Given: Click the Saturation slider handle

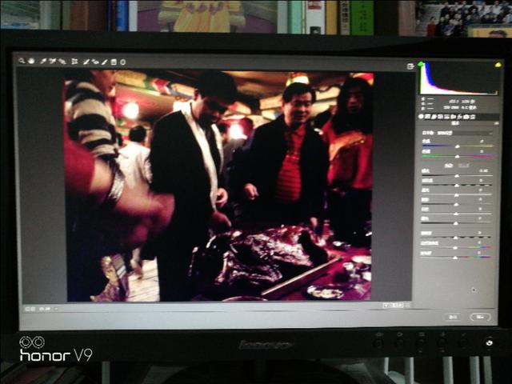Looking at the screenshot, I should coord(455,258).
